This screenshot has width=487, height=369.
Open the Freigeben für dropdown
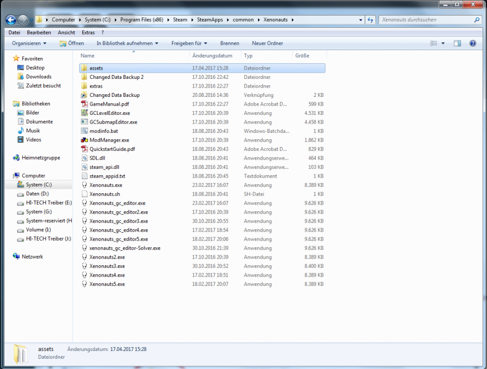(x=189, y=43)
